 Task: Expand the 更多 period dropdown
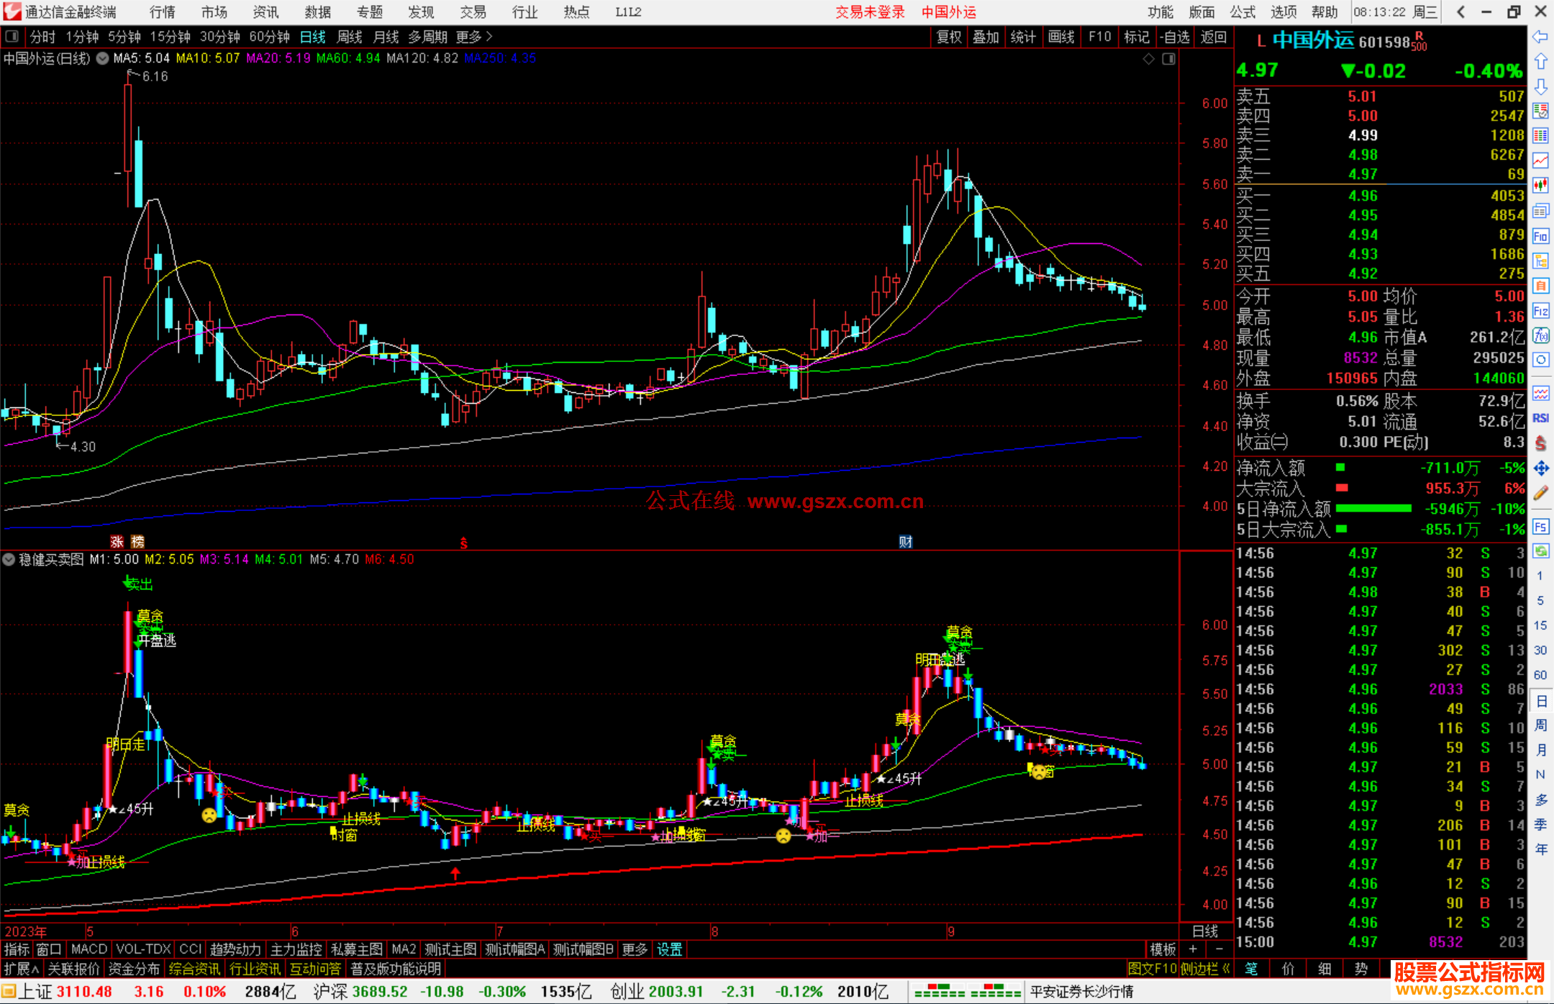coord(474,37)
